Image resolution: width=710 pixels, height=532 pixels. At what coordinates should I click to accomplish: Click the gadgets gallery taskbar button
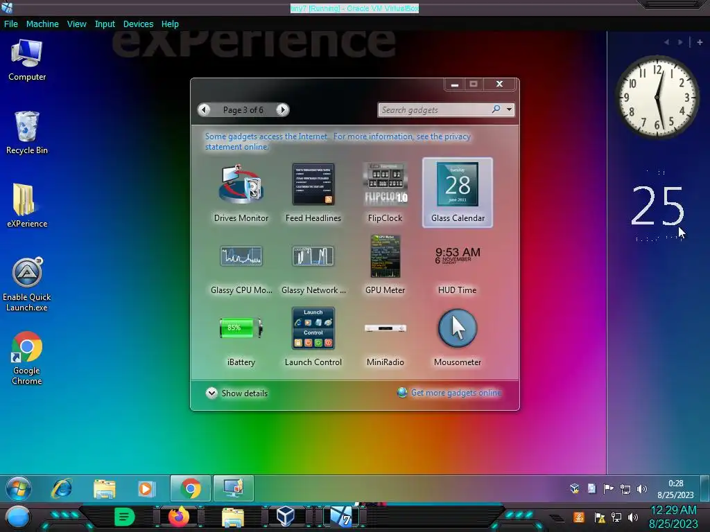point(233,488)
